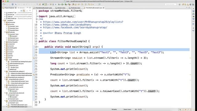The height and width of the screenshot is (111, 197).
Task: Select the Java8/src source folder
Action: click(9, 20)
